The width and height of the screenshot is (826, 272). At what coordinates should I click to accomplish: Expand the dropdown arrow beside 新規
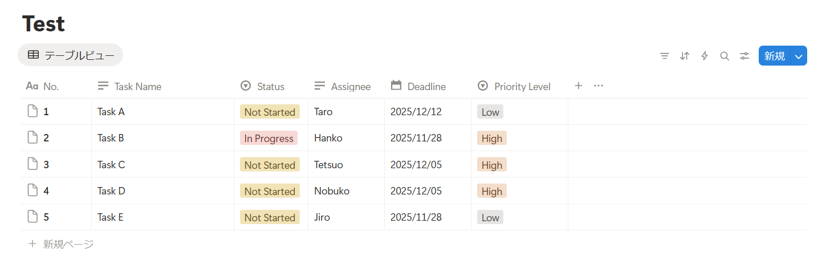pyautogui.click(x=799, y=56)
